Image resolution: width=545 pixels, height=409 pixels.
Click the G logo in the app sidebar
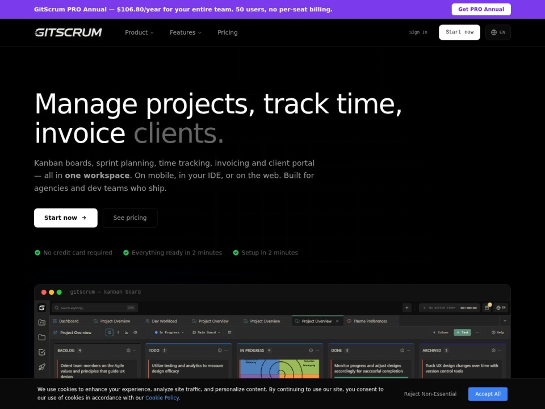click(x=41, y=308)
